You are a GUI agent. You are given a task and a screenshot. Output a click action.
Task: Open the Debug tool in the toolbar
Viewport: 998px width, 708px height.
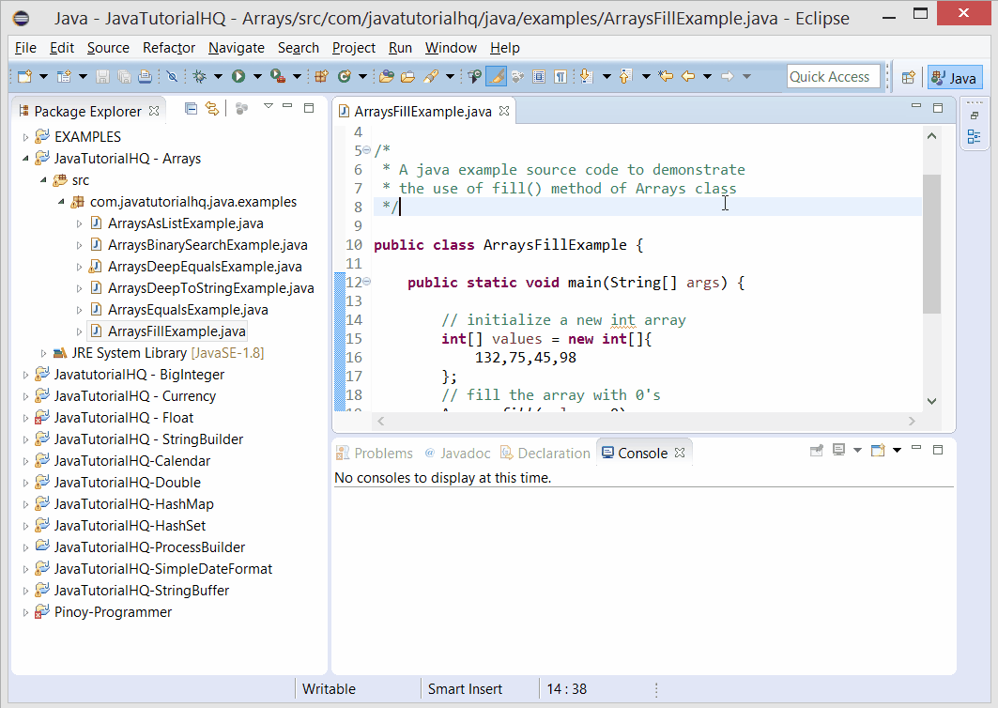click(198, 74)
